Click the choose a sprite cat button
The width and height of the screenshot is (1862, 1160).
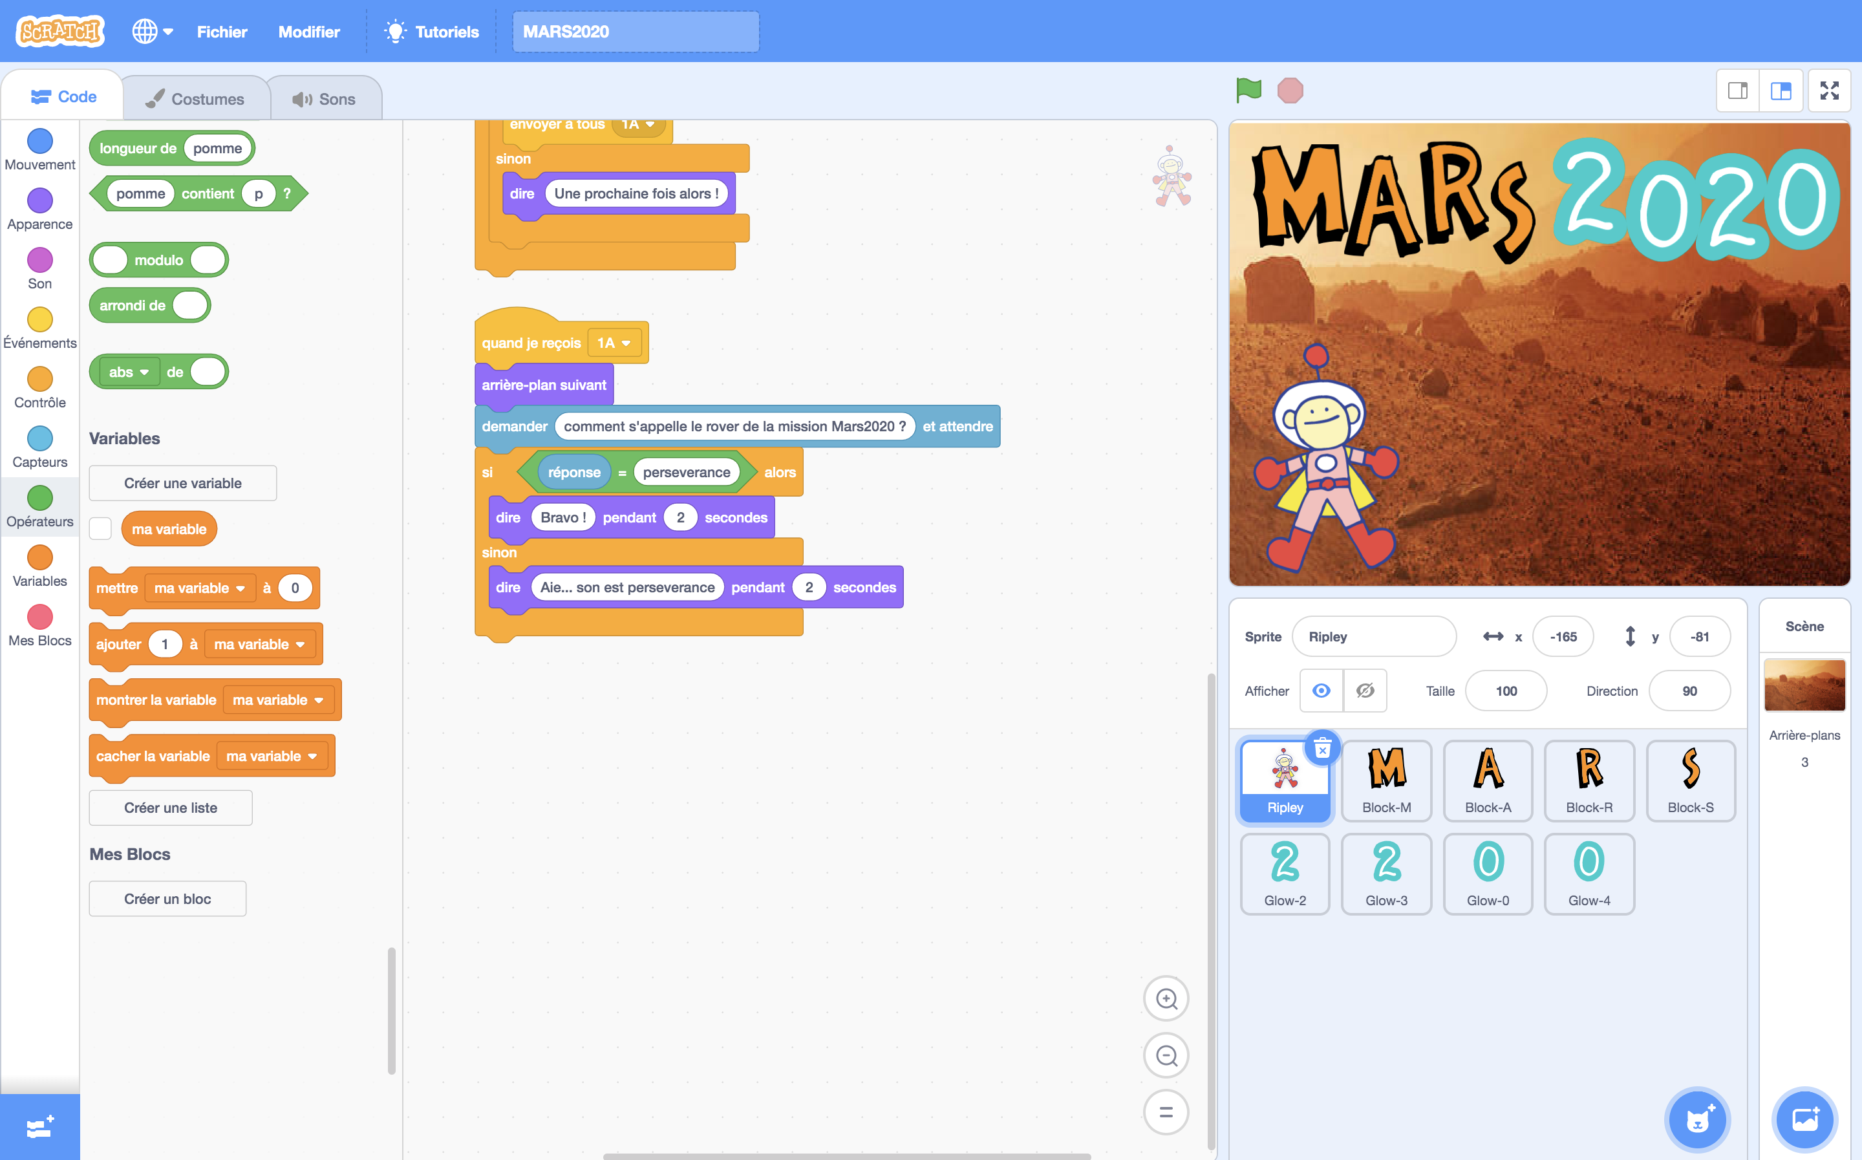(1698, 1119)
